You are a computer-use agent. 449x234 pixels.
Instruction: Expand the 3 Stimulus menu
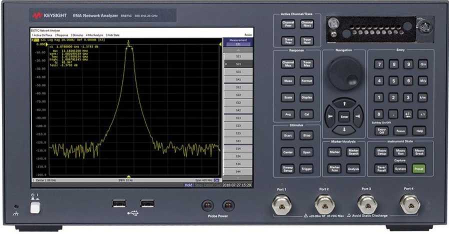[x=77, y=35]
